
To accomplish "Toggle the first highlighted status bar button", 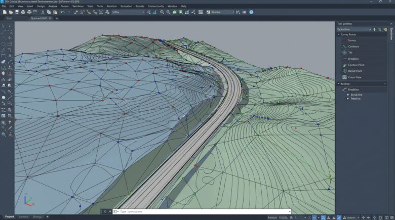I will [x=314, y=217].
